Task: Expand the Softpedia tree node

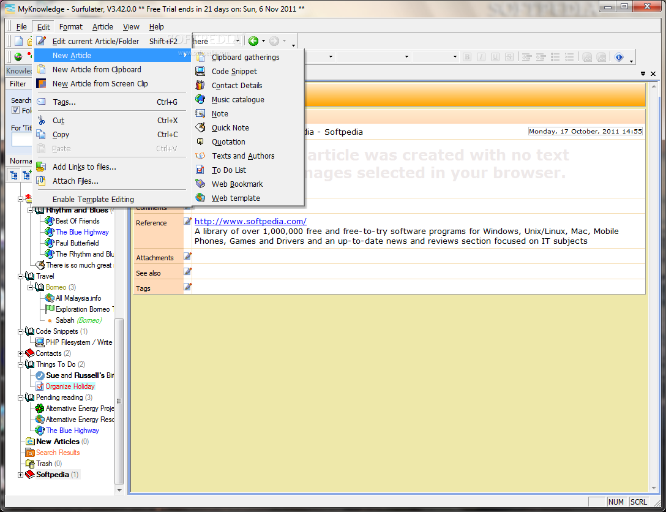Action: point(20,475)
